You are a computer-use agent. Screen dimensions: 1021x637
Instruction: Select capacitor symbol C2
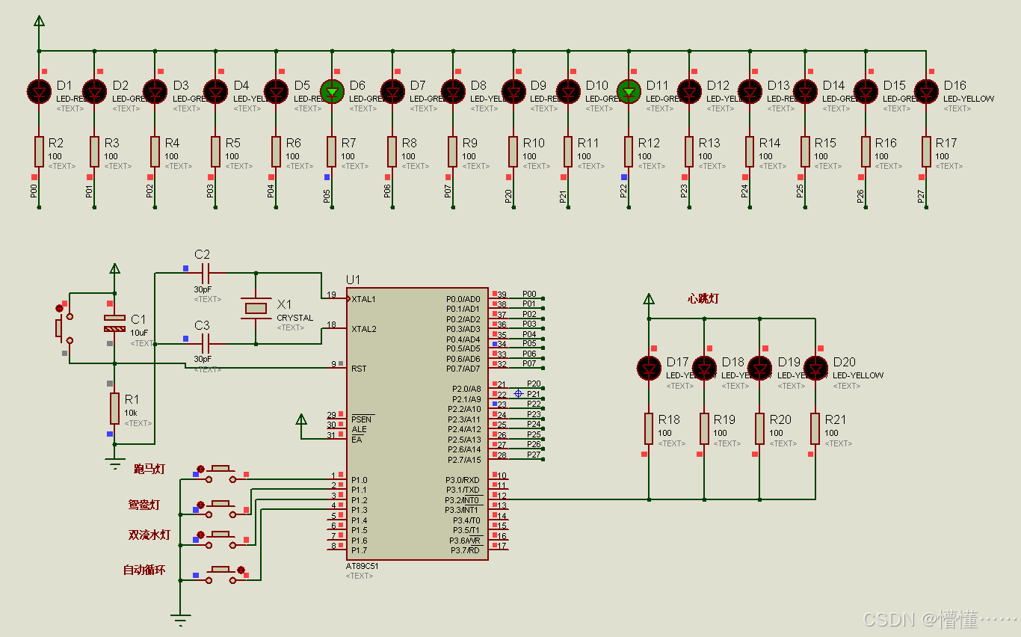(x=206, y=273)
